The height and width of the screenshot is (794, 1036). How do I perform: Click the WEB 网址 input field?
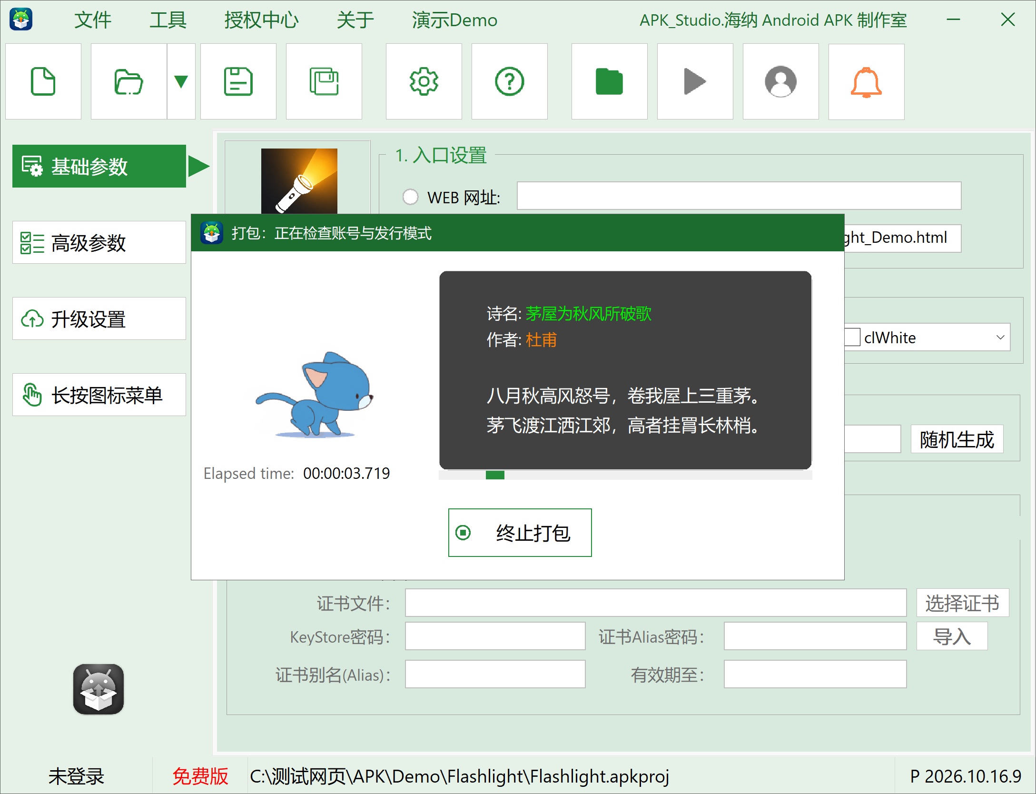tap(739, 196)
